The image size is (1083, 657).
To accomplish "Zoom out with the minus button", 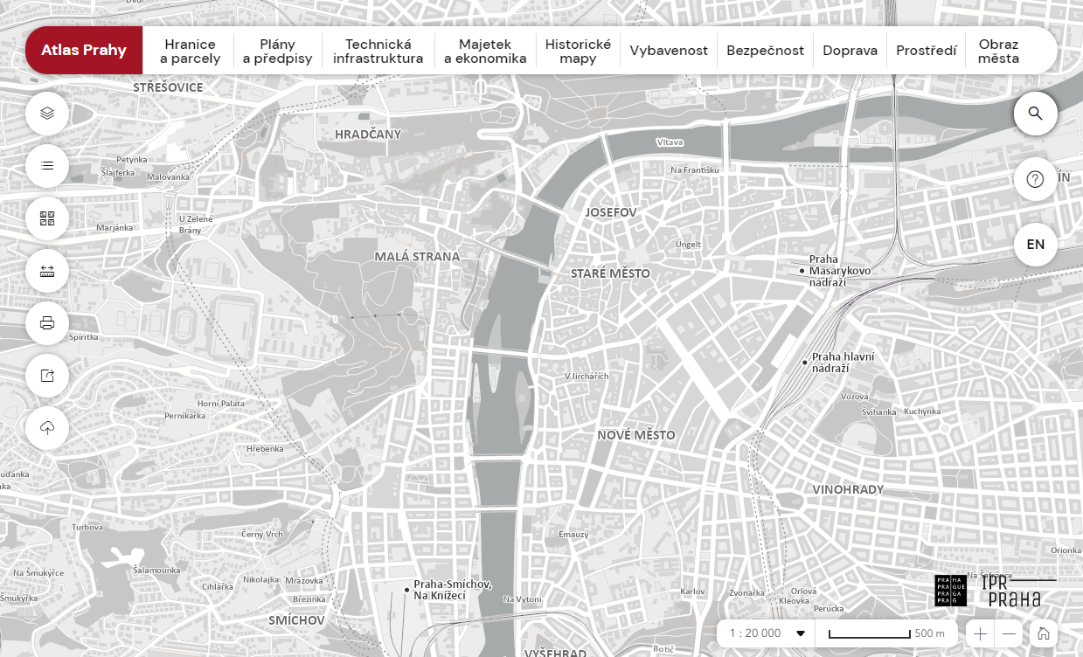I will pyautogui.click(x=1010, y=633).
